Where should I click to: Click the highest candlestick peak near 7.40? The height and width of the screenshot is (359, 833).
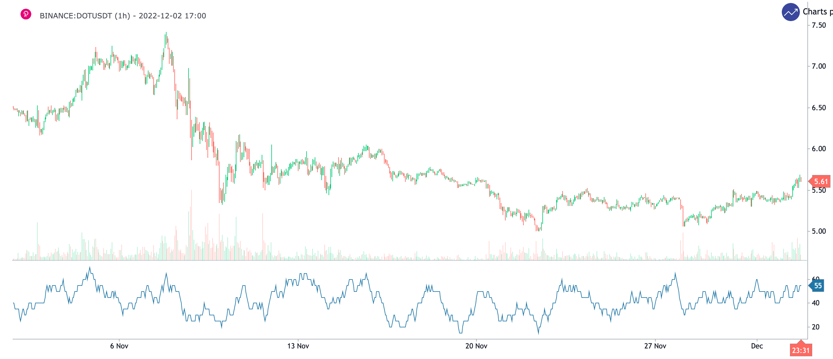166,34
